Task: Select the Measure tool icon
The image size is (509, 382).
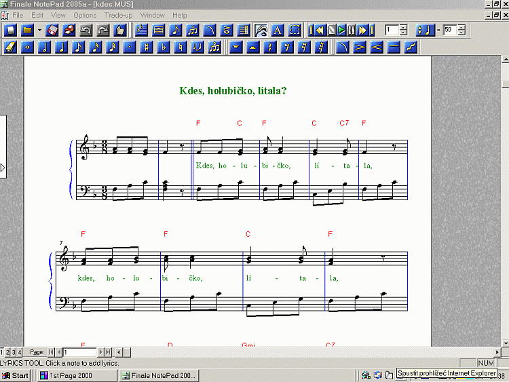Action: (158, 30)
